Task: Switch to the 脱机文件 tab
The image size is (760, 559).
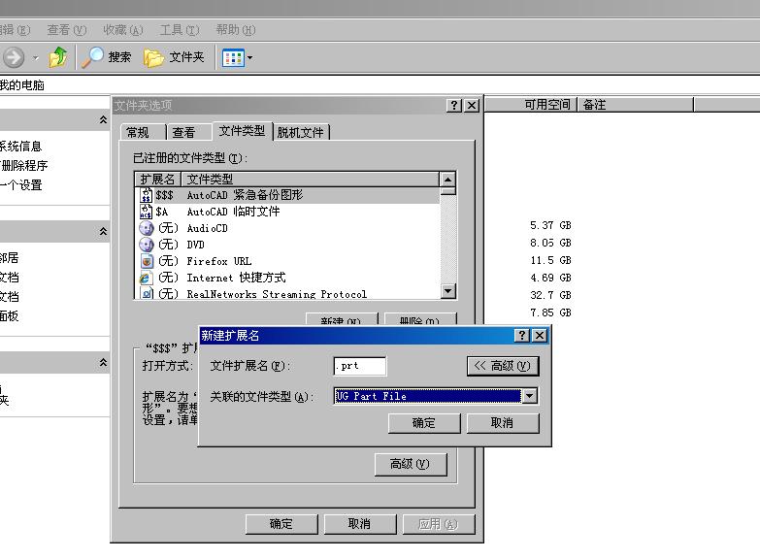Action: click(x=302, y=132)
